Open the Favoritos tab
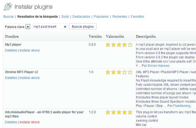 click(137, 17)
